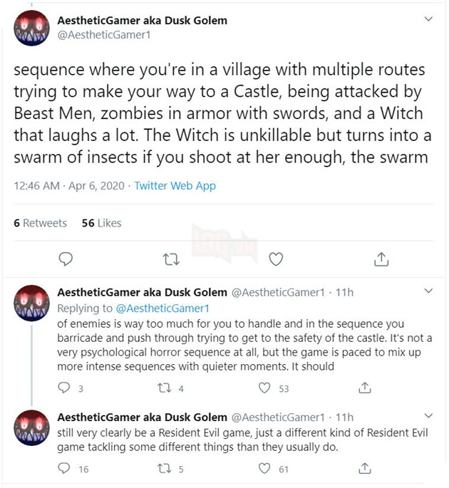Expand options chevron on main tweet

point(428,20)
